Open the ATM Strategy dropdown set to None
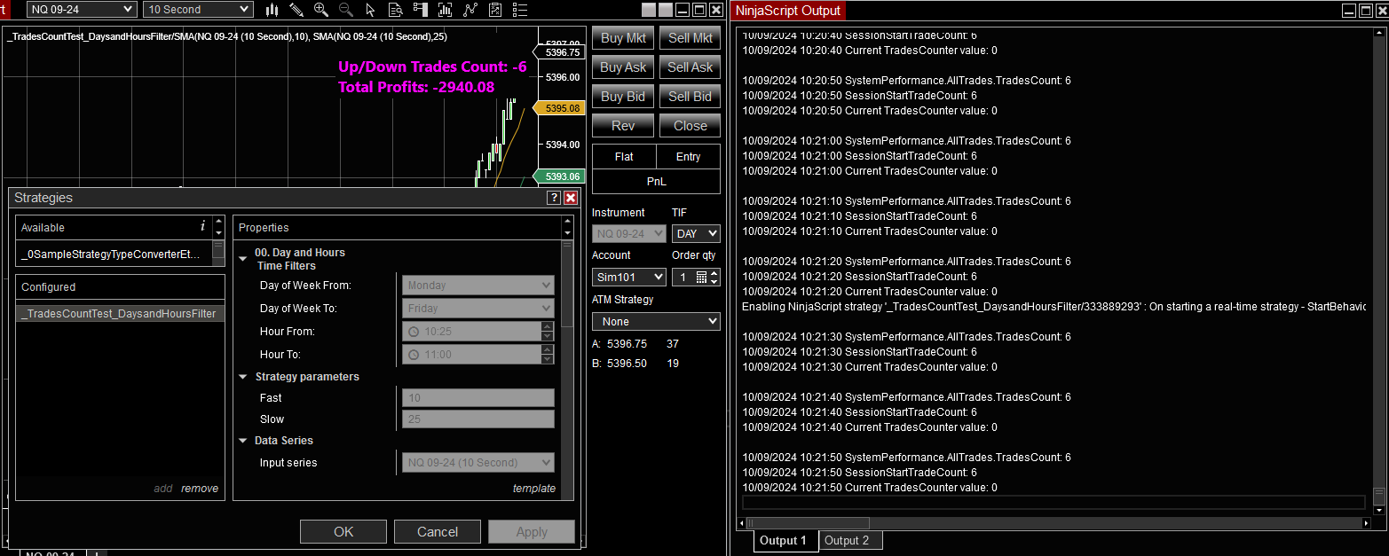1389x556 pixels. 656,320
